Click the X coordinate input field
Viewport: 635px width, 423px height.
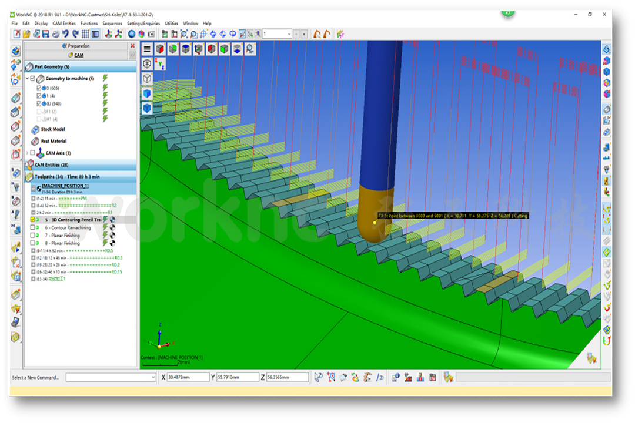point(188,377)
